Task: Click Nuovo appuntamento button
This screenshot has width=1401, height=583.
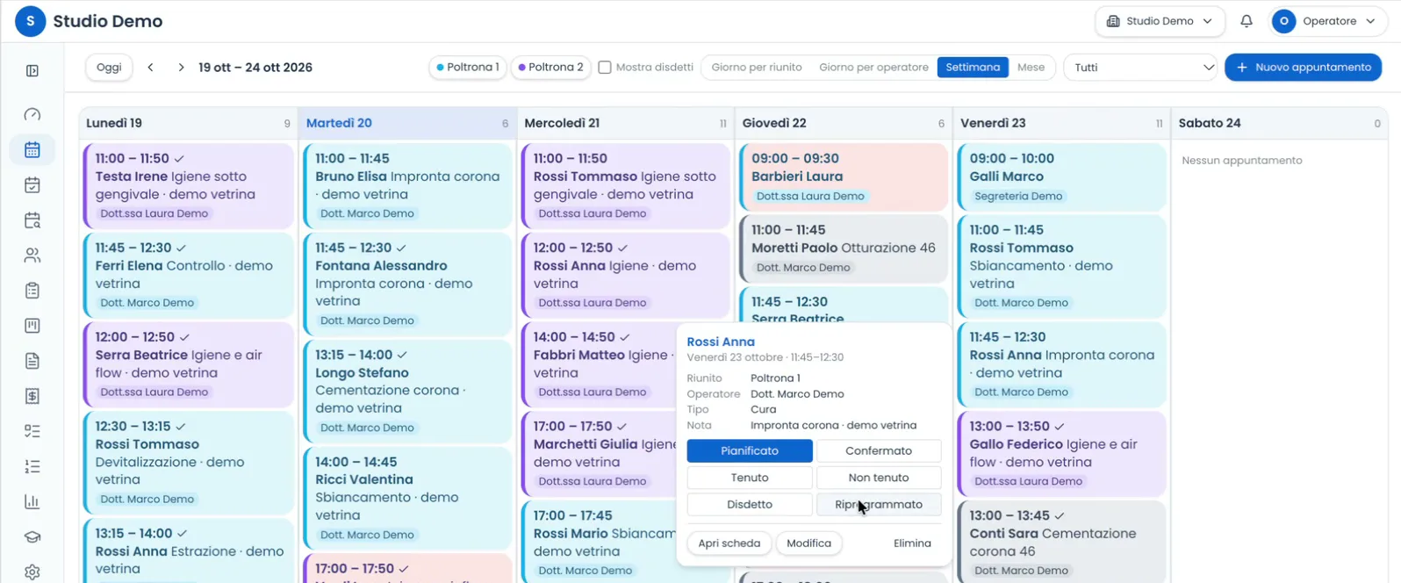Action: [1303, 68]
